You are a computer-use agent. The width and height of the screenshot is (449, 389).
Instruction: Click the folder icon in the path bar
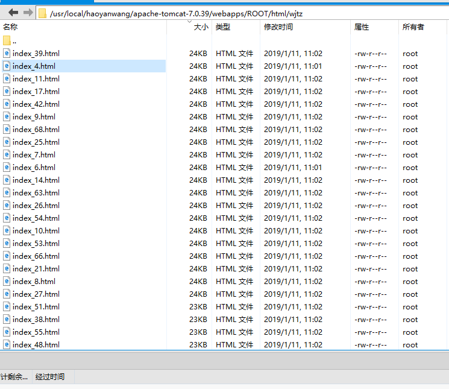point(42,13)
